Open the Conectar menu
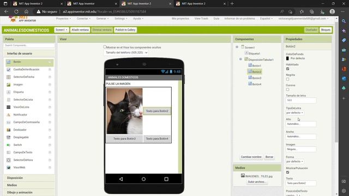The image size is (349, 196). click(x=83, y=19)
